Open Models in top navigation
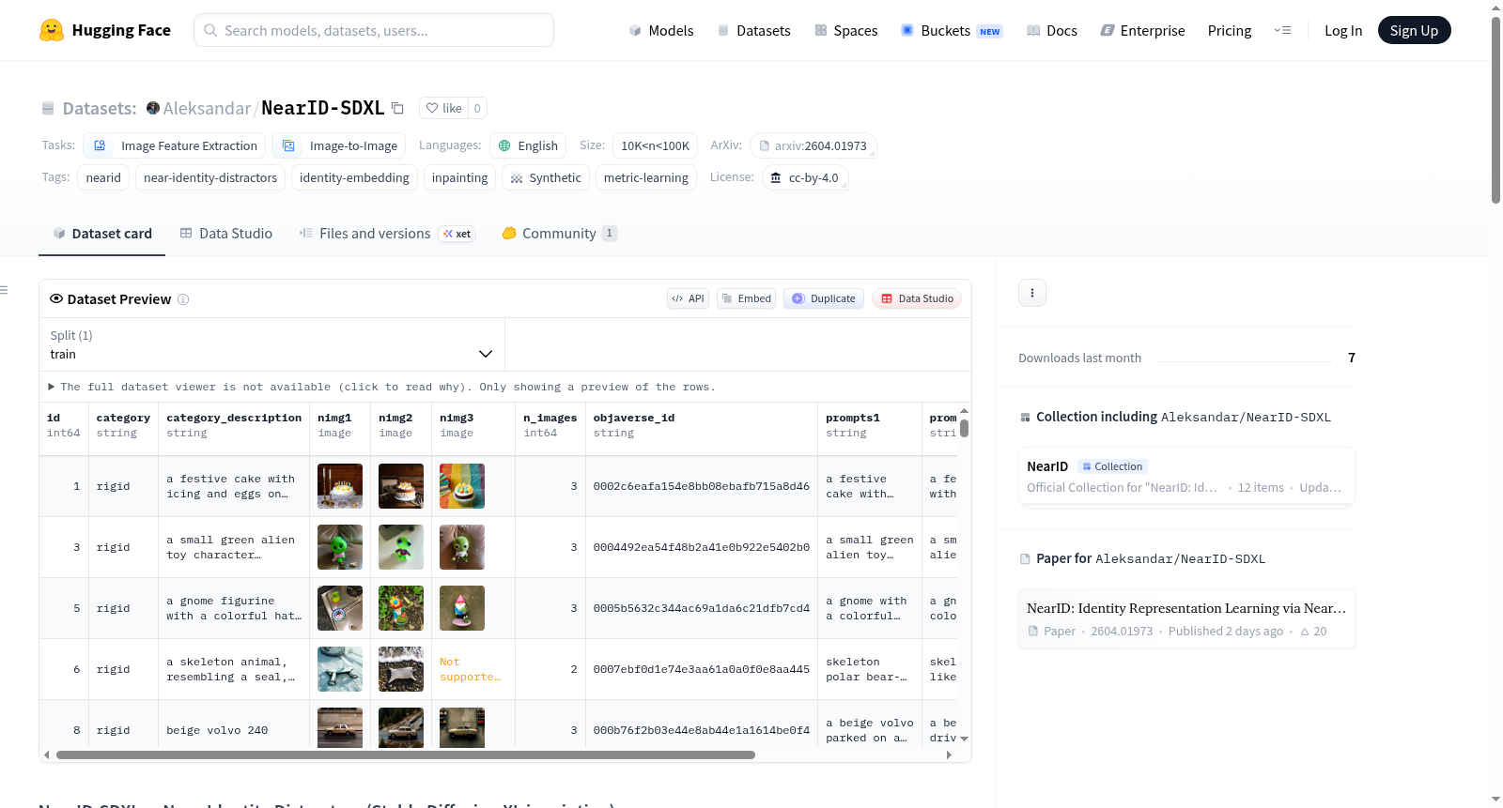The width and height of the screenshot is (1503, 808). [x=661, y=30]
